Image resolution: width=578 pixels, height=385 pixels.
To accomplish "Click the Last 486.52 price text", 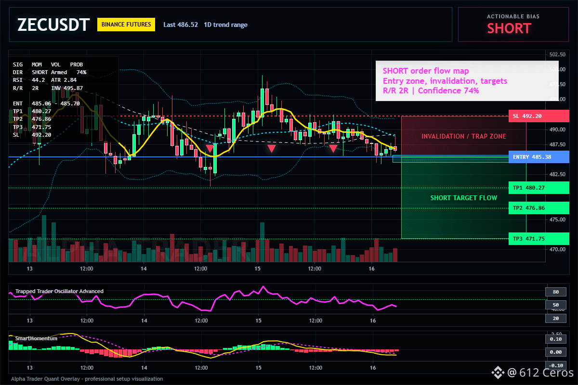I will (181, 25).
